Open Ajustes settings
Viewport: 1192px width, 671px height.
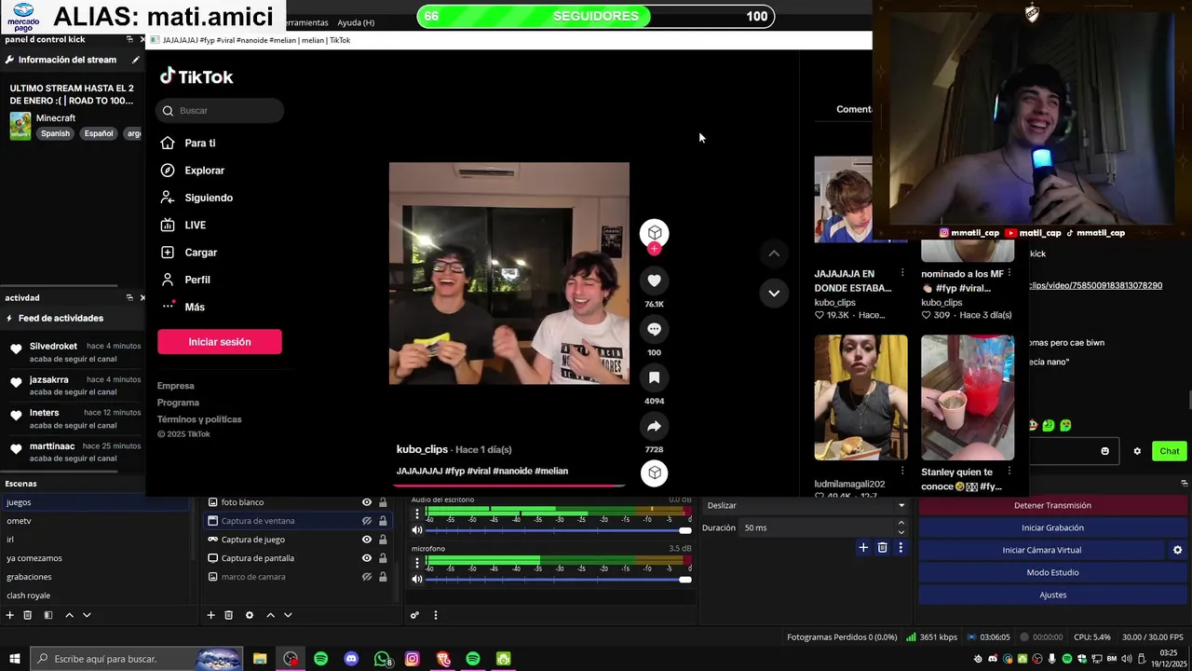[x=1052, y=595]
